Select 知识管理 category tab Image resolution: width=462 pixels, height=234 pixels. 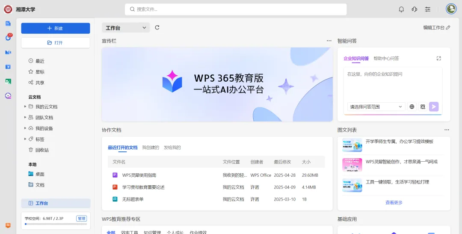click(x=152, y=232)
